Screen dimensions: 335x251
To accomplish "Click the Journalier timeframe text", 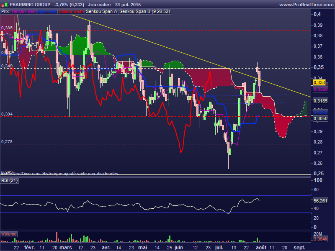I will 100,5.
